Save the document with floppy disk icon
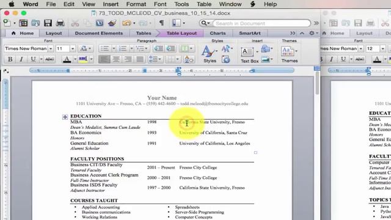The width and height of the screenshot is (391, 220). 48,23
